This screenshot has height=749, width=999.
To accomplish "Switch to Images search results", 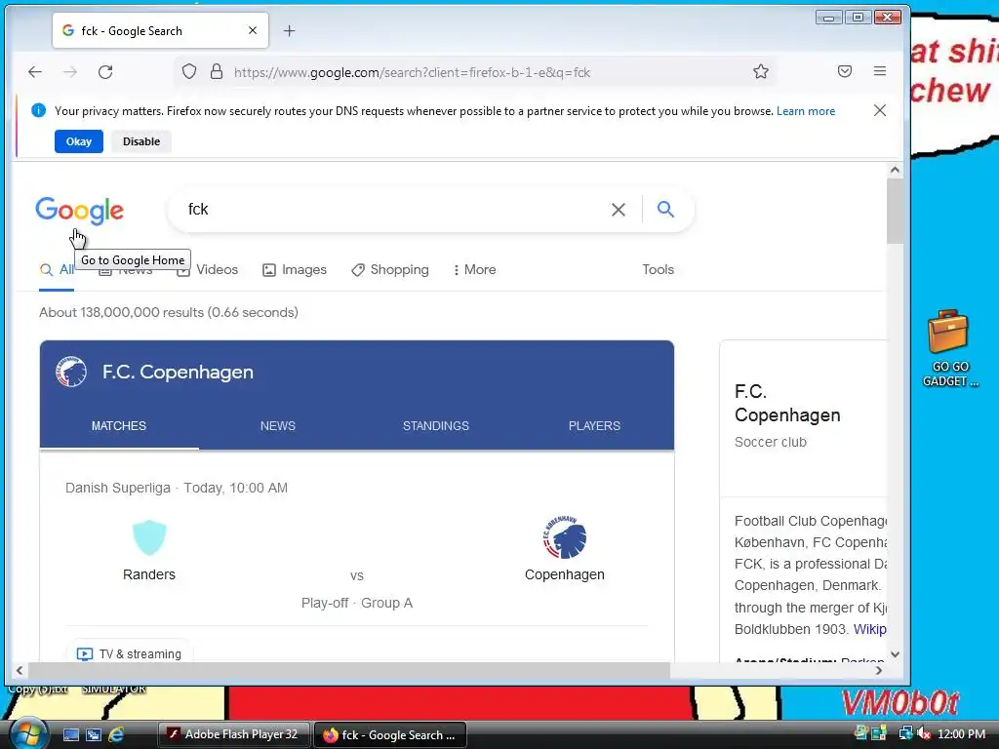I will [x=295, y=269].
